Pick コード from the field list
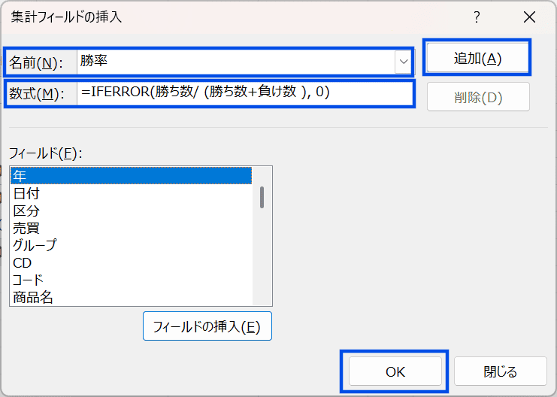The height and width of the screenshot is (397, 557). 131,280
